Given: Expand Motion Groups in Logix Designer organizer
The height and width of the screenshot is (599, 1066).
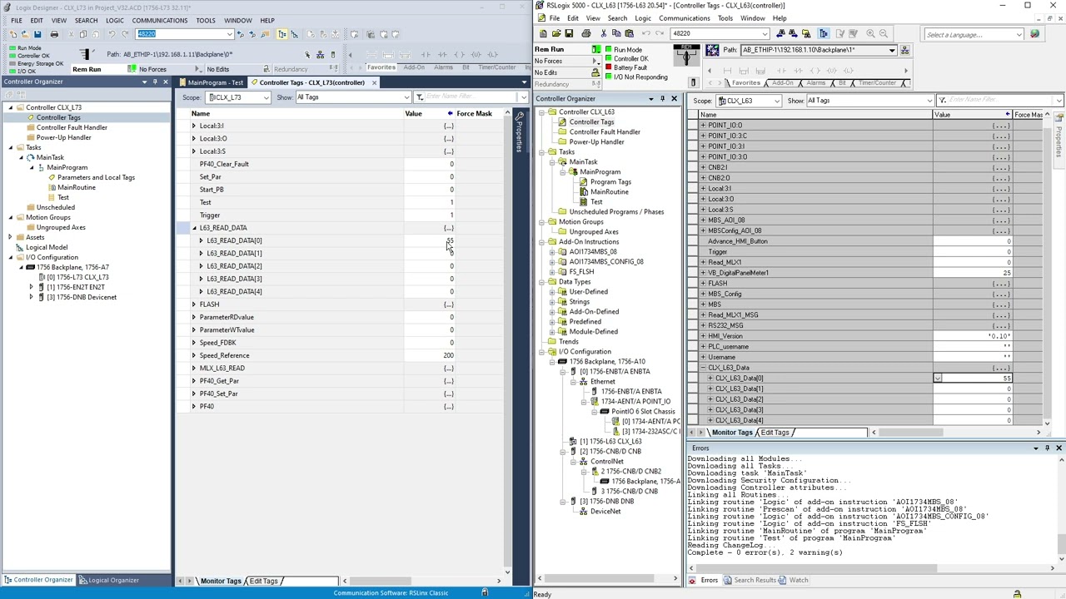Looking at the screenshot, I should click(x=11, y=217).
